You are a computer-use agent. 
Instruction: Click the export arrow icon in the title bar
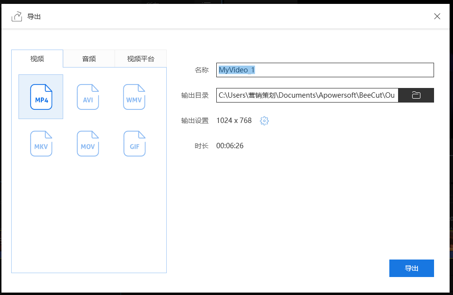click(17, 16)
